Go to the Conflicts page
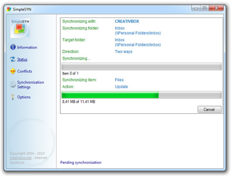This screenshot has height=176, width=231. 25,71
